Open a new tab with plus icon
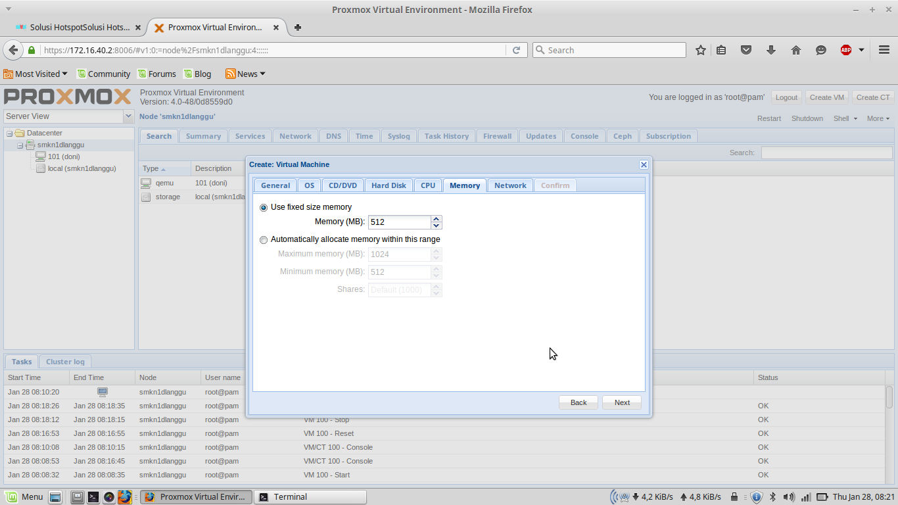 tap(298, 28)
